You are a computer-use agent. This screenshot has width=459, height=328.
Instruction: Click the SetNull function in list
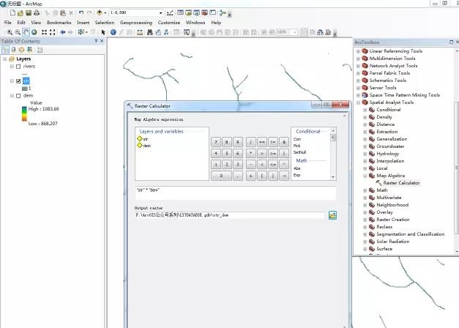299,152
